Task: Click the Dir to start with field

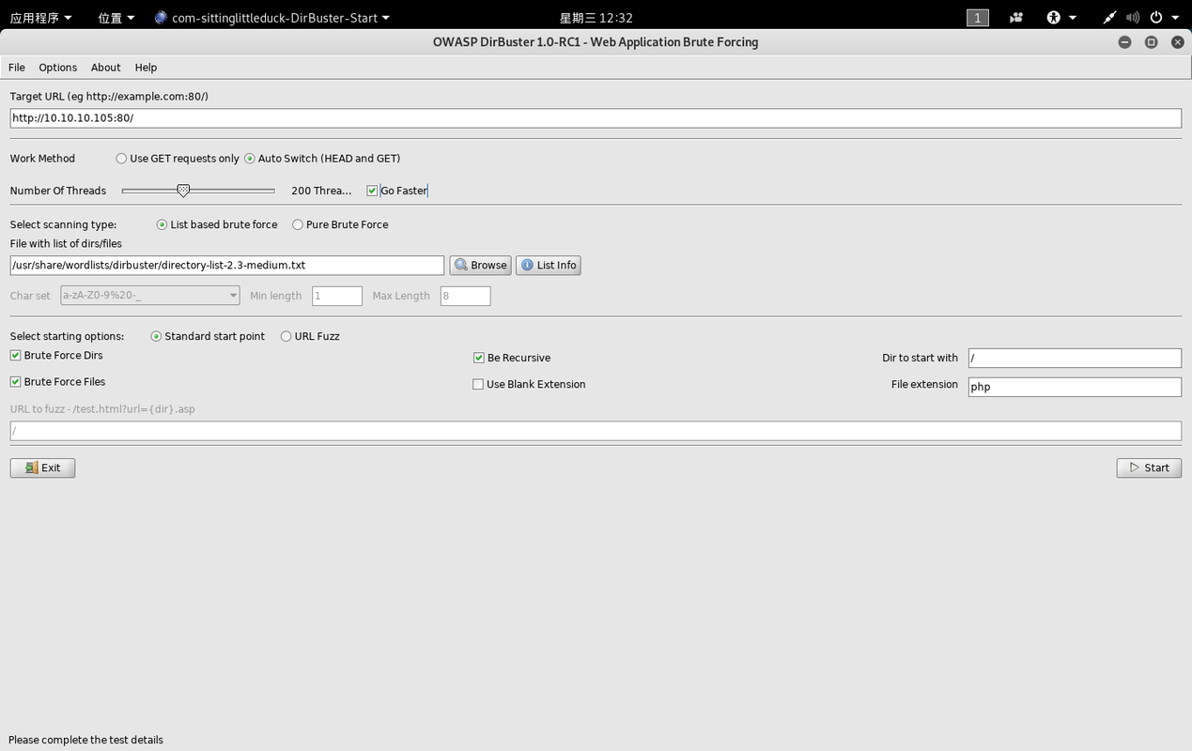Action: [x=1075, y=358]
